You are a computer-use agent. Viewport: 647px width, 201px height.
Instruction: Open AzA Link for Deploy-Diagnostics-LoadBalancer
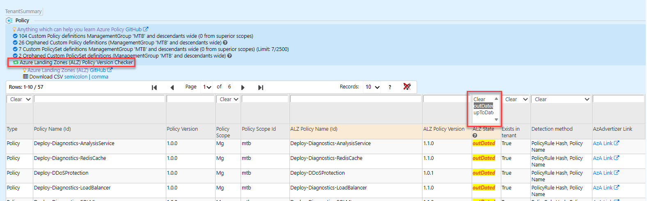[606, 188]
